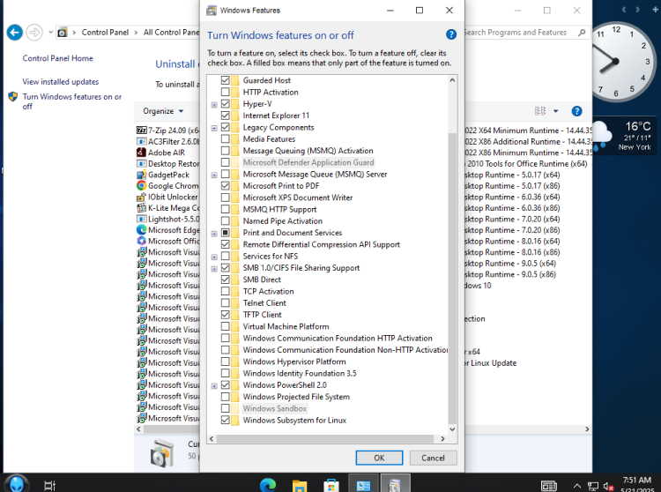Show hidden tray icons chevron

click(x=577, y=487)
